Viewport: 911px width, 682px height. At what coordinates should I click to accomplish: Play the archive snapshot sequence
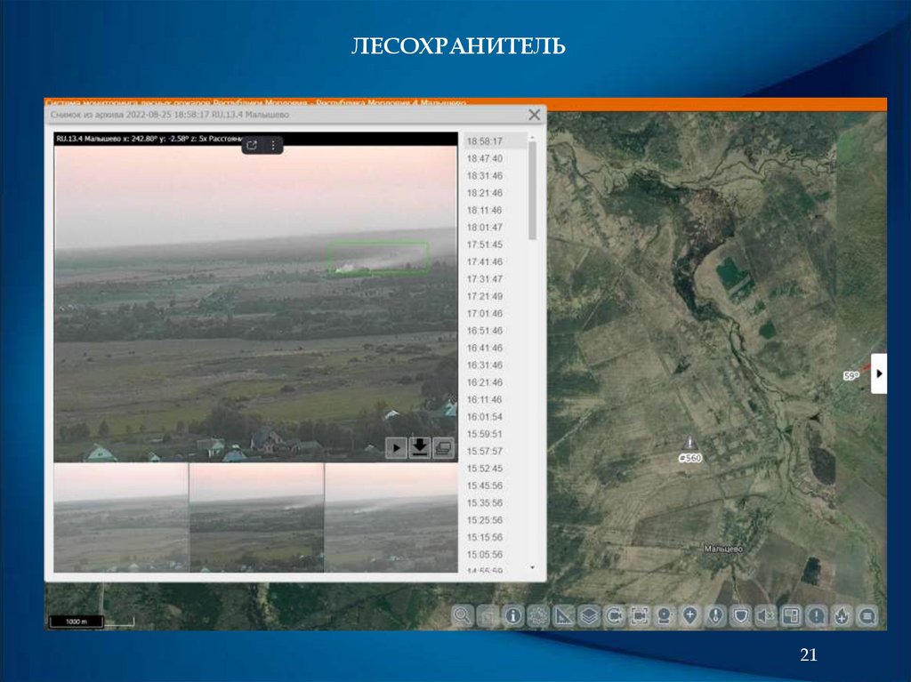(x=395, y=448)
